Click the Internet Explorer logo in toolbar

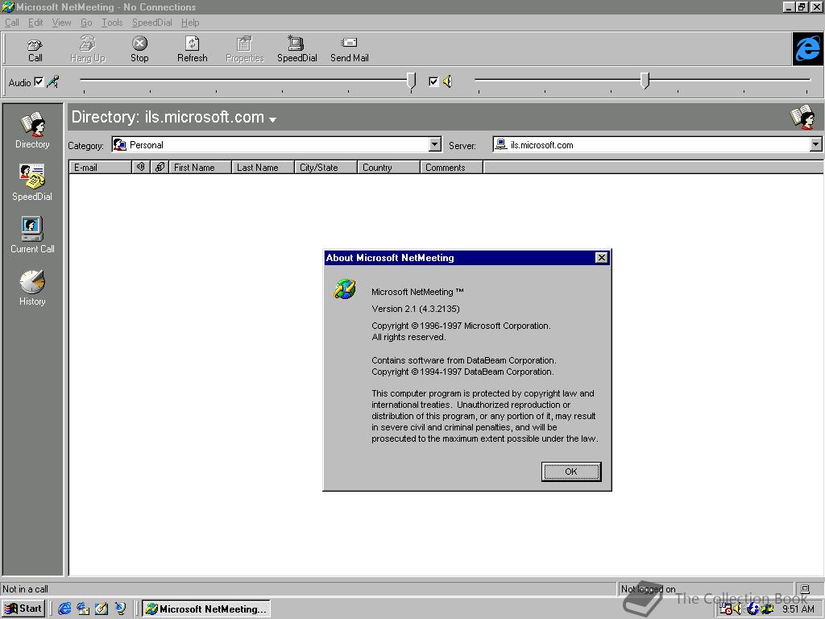tap(807, 49)
